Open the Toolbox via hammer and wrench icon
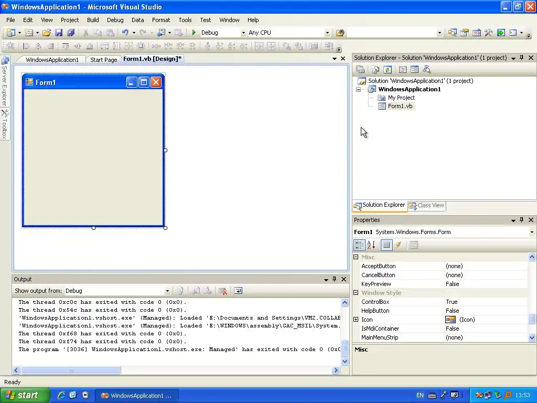Screen dimensions: 537x403 tap(488, 33)
